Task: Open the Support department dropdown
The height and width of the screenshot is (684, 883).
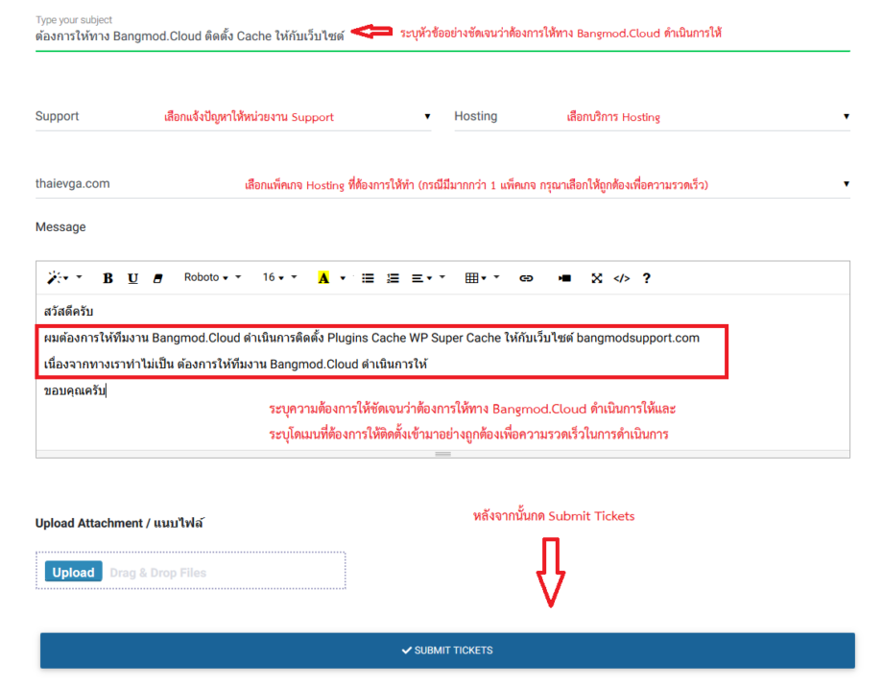Action: tap(233, 116)
